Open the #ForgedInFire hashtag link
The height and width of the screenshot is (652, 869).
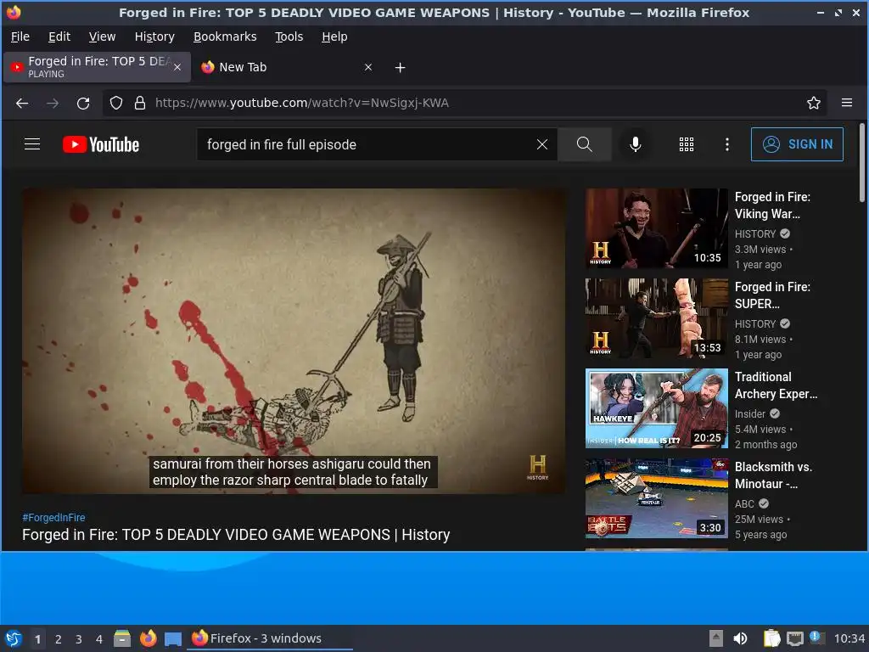(x=53, y=517)
